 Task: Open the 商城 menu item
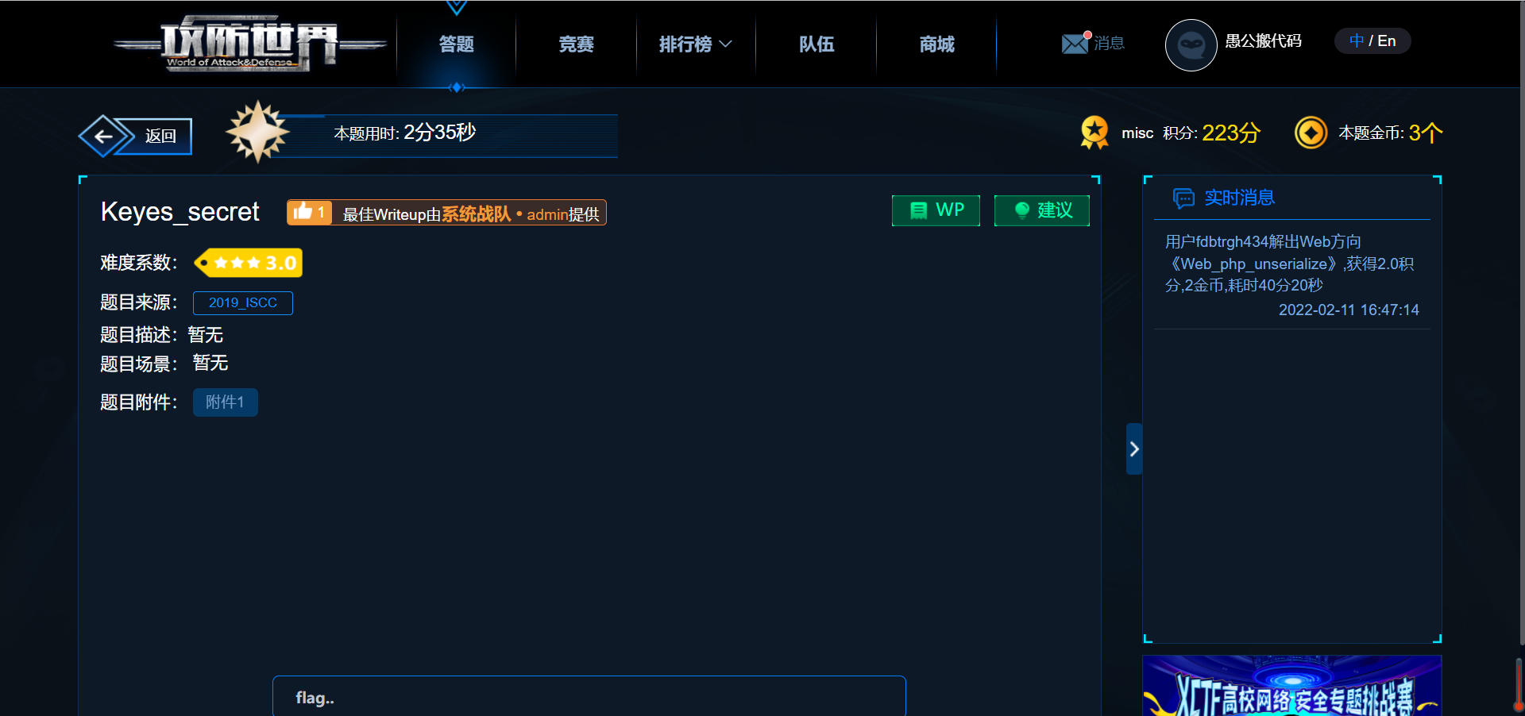click(936, 44)
